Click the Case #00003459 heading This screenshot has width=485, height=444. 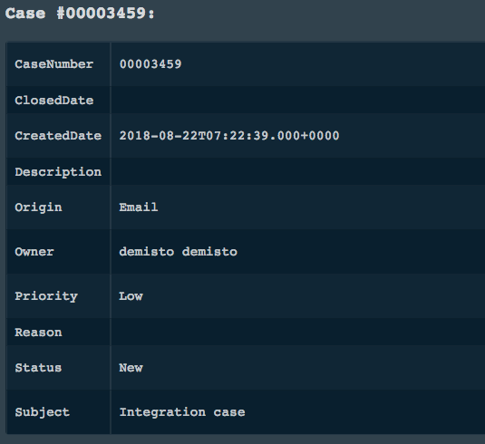pos(80,14)
